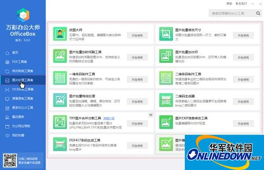Screen dimensions: 264x170
Task: Click the 图片EXIF信息修改工具 title text
Action: (x=191, y=118)
